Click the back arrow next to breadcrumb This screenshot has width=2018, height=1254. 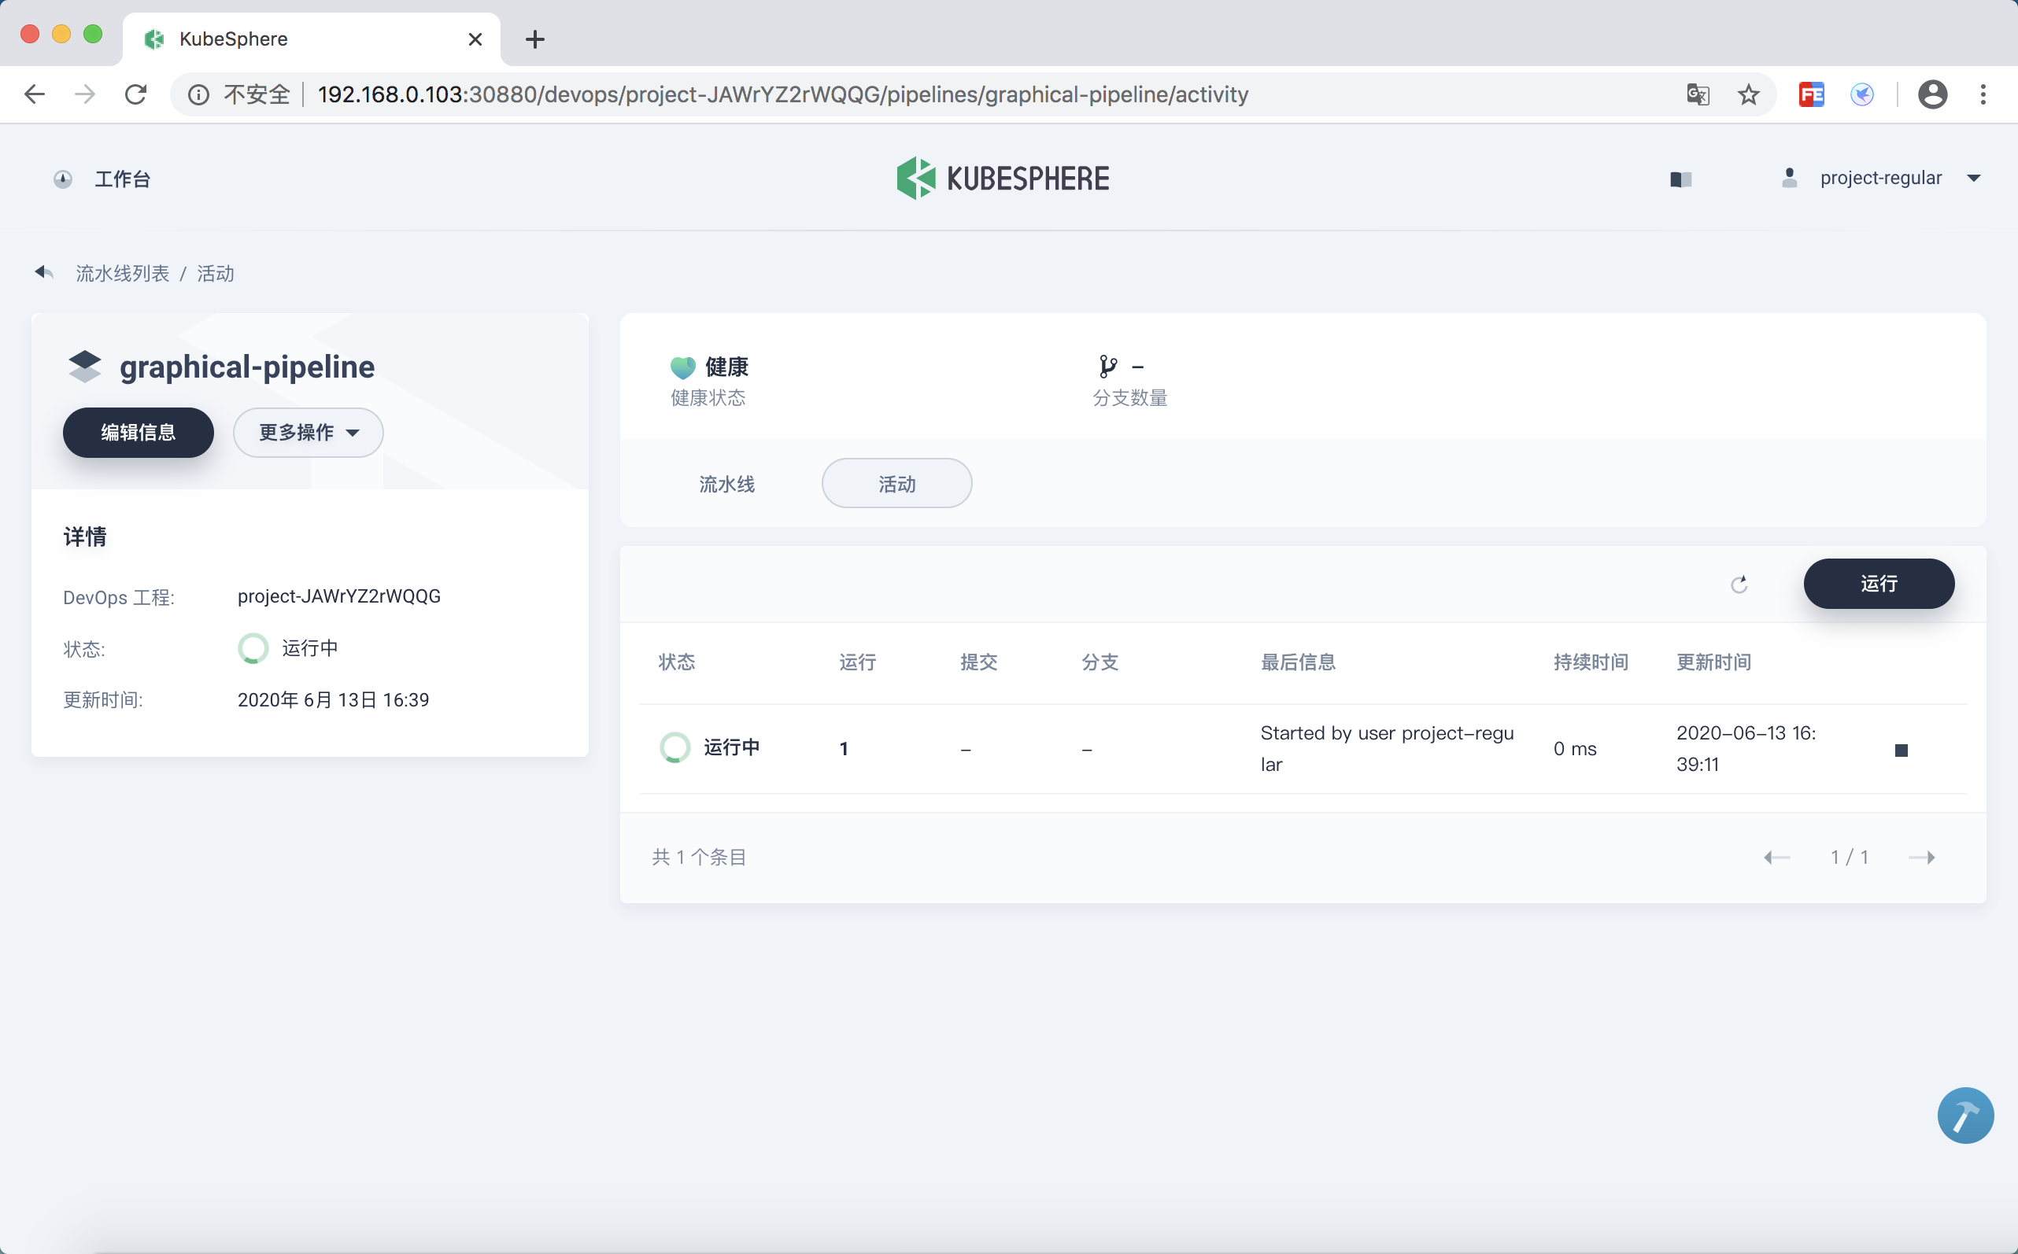[44, 272]
